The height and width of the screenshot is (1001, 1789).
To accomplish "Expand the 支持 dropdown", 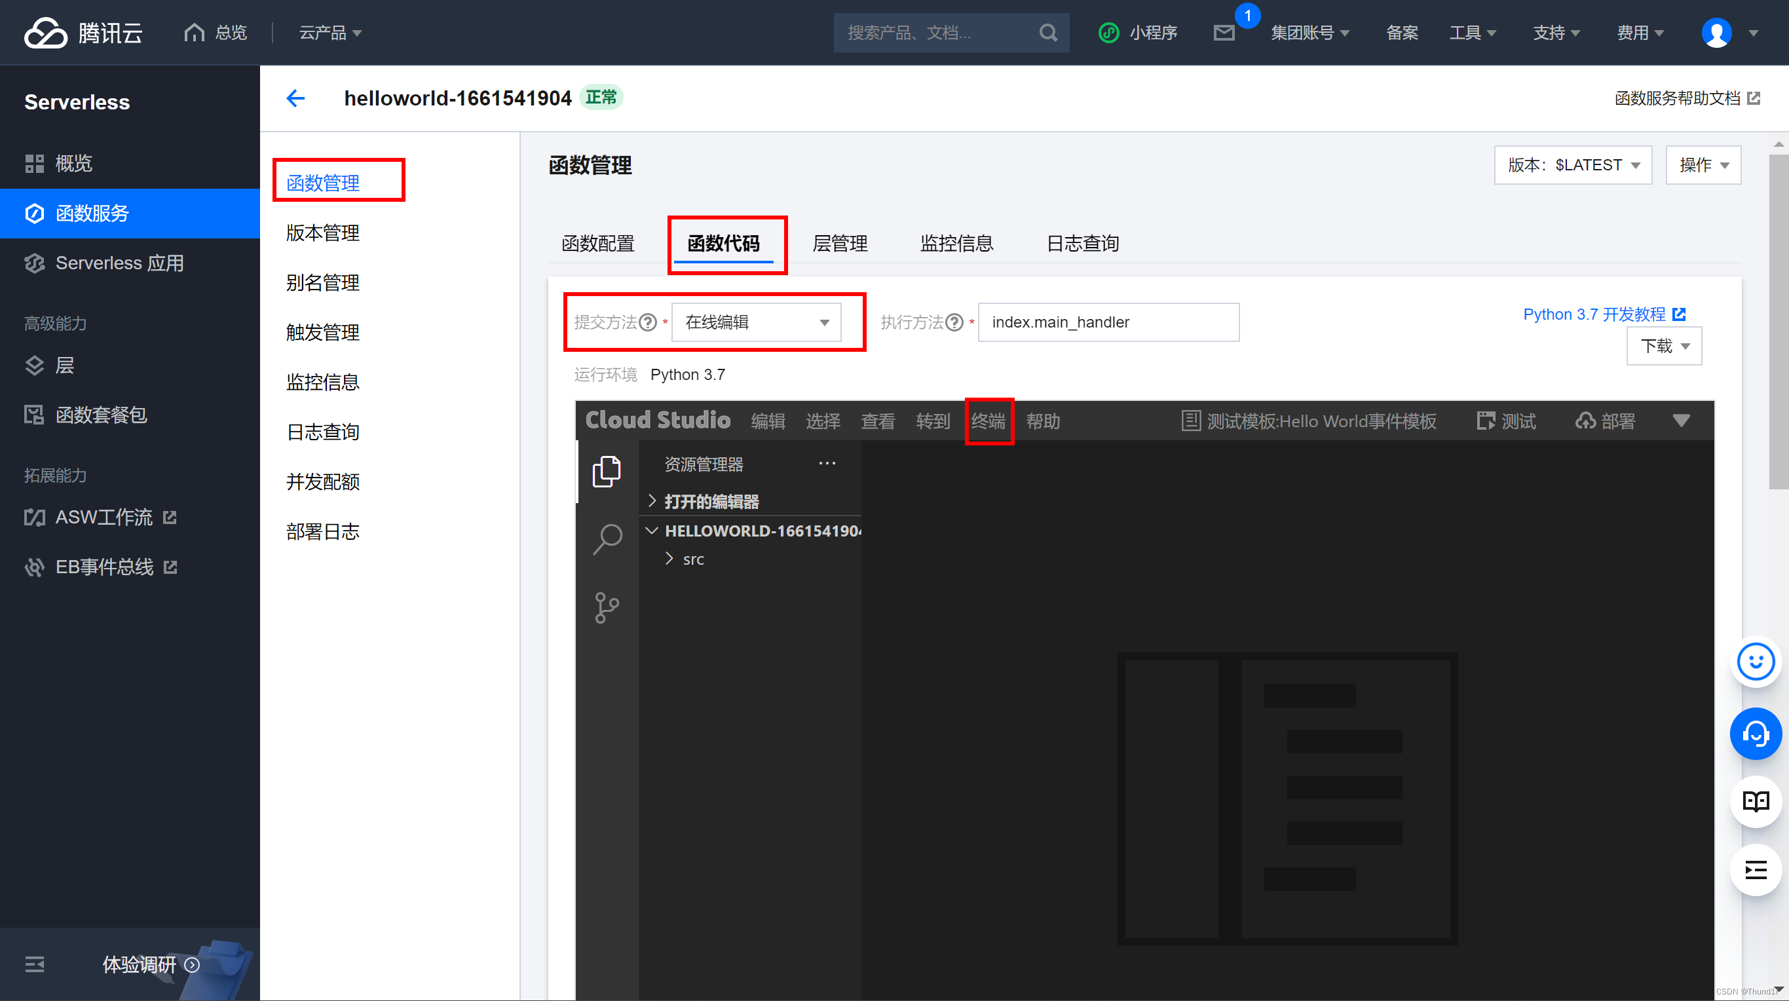I will (x=1556, y=33).
